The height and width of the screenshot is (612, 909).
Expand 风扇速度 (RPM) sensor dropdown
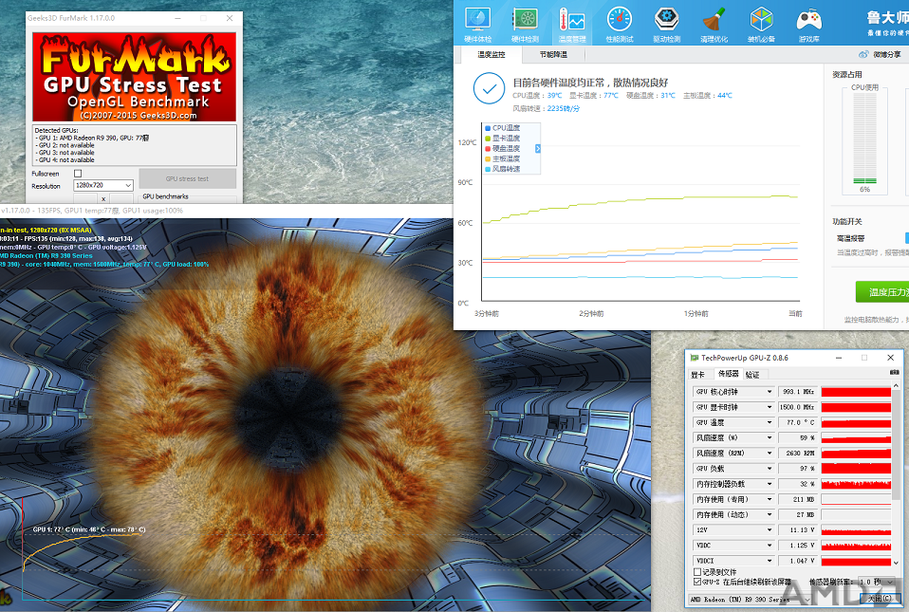[770, 454]
